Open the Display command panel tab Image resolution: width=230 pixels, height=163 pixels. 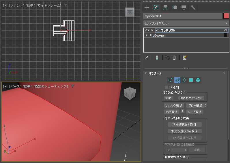coord(184,7)
